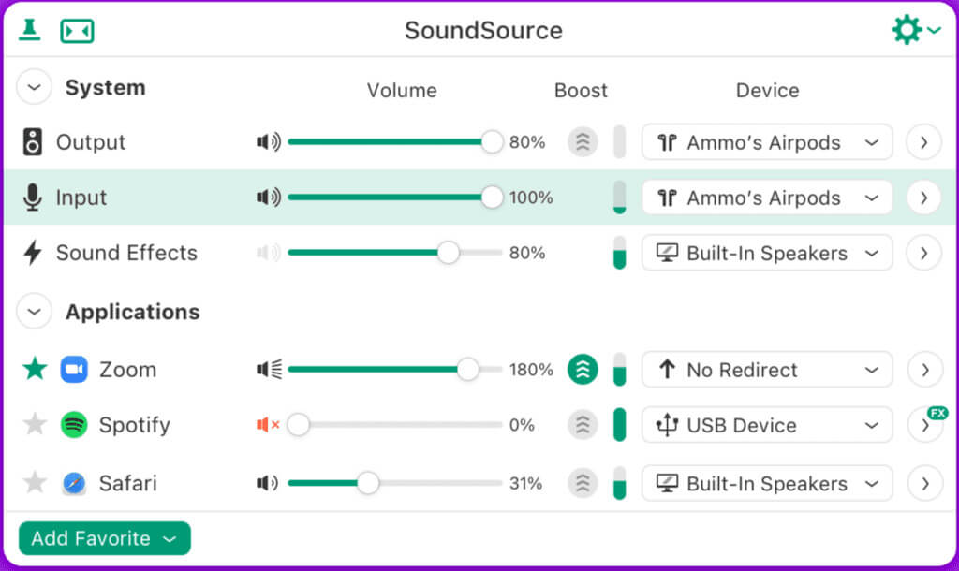The width and height of the screenshot is (959, 571).
Task: Open Spotify's USB Device dropdown
Action: pyautogui.click(x=767, y=424)
